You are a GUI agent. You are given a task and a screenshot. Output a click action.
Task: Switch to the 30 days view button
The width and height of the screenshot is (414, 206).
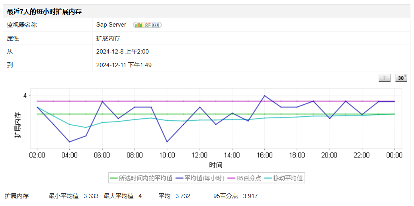click(401, 78)
